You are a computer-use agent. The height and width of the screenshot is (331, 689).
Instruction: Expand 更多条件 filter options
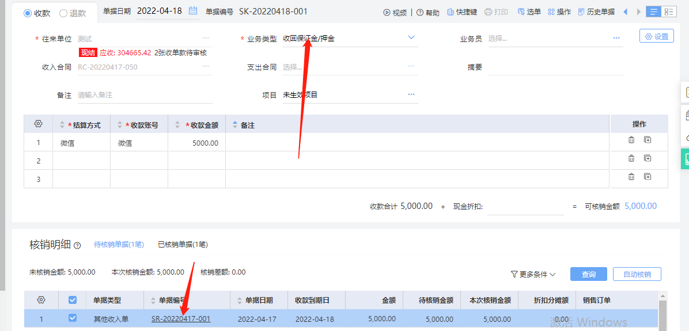pyautogui.click(x=533, y=275)
